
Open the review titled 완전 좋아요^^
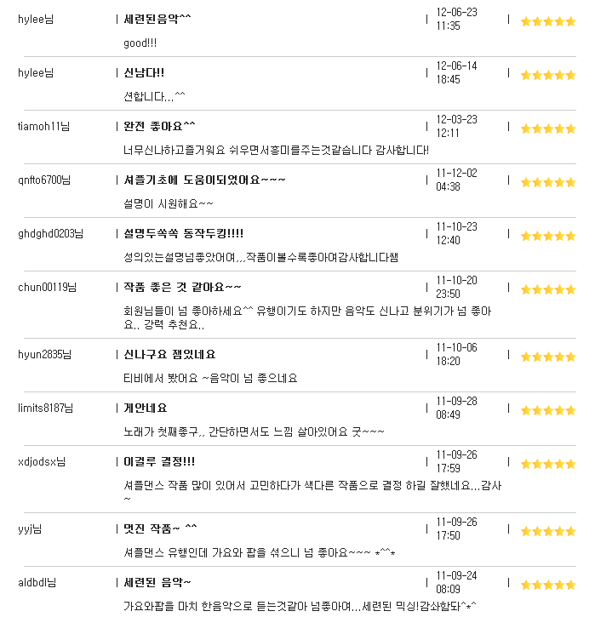[159, 126]
